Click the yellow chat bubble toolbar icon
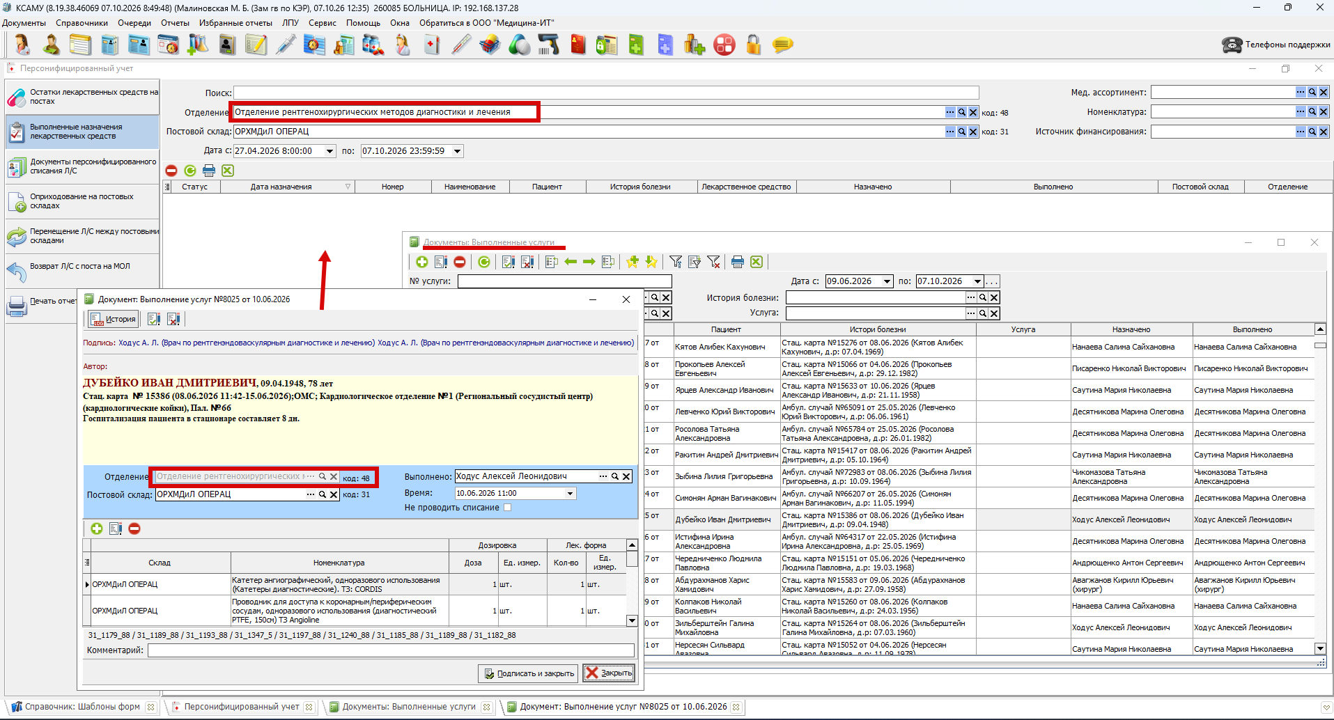This screenshot has width=1334, height=720. 782,45
